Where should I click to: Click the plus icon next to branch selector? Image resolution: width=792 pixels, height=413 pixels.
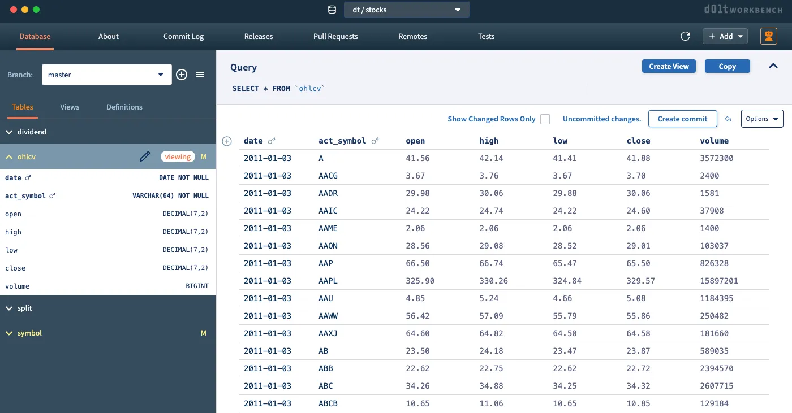[x=182, y=75]
